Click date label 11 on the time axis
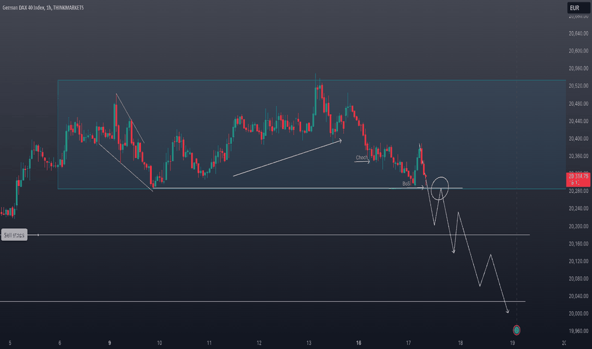592x349 pixels. click(x=209, y=343)
